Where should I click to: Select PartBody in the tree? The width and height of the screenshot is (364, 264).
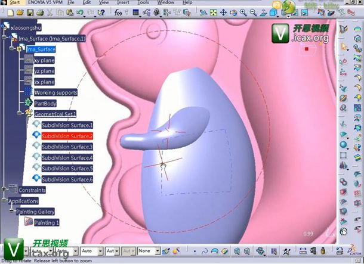coord(45,103)
